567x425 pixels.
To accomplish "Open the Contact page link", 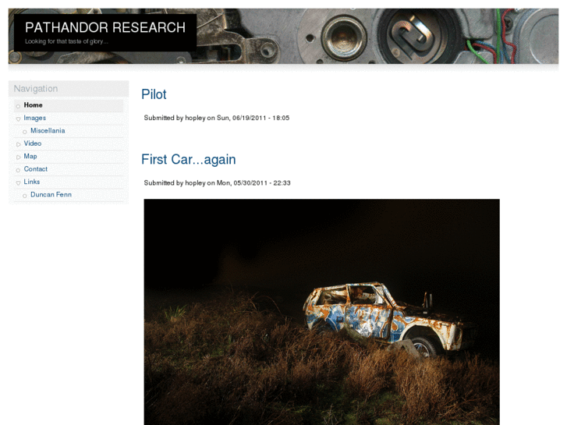I will [x=35, y=169].
